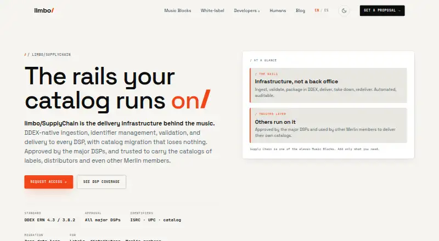Click the 'AT A GLANCE' label
This screenshot has height=241, width=439.
(263, 60)
